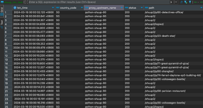This screenshot has width=203, height=108.
Task: Click status 200 cell in row 5
Action: tap(134, 28)
